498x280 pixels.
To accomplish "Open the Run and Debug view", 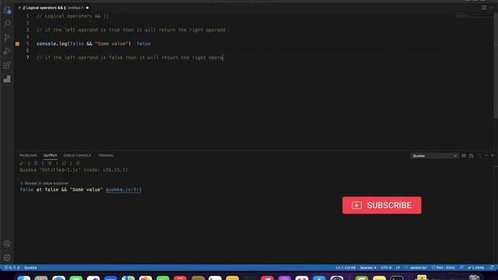I will pyautogui.click(x=7, y=51).
